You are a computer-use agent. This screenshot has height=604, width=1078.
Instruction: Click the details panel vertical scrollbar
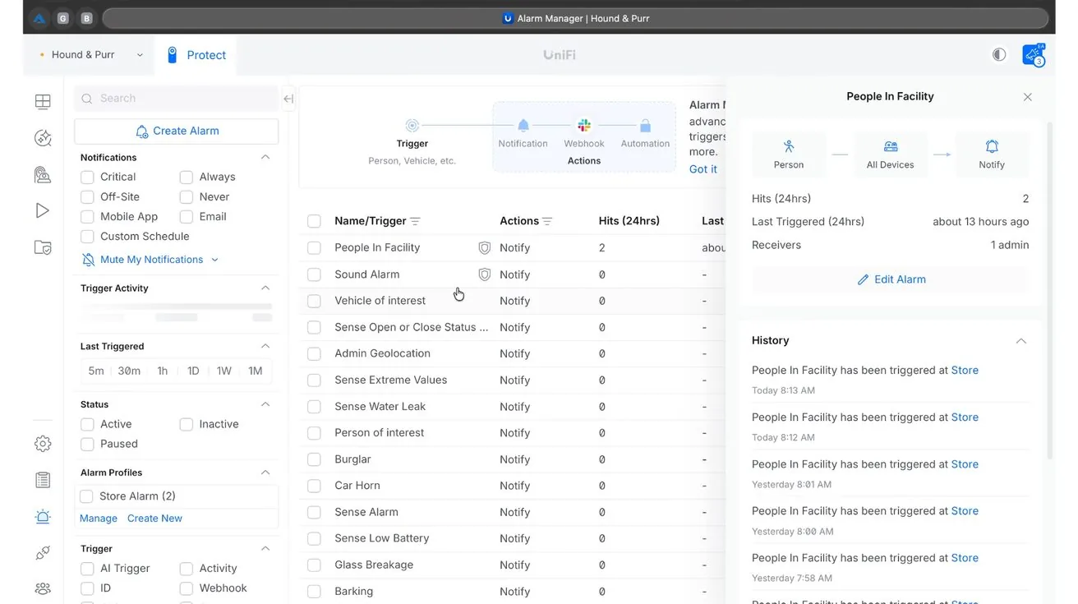tap(1050, 290)
